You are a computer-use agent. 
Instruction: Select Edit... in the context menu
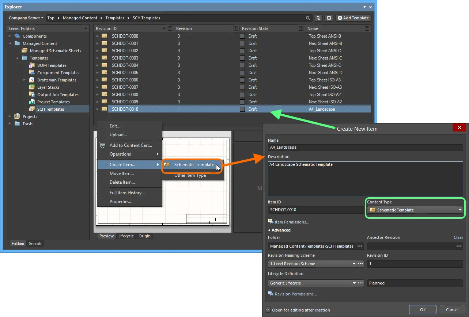point(130,126)
